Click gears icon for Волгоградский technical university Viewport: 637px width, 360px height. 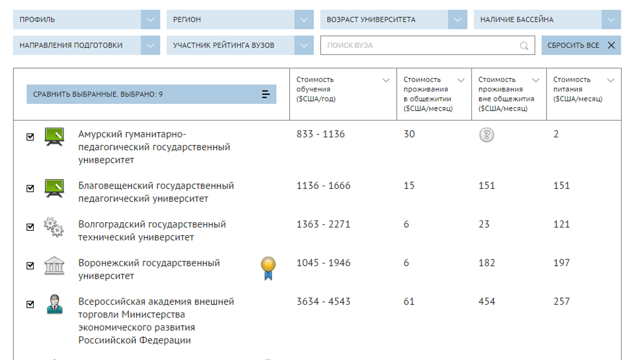[54, 227]
